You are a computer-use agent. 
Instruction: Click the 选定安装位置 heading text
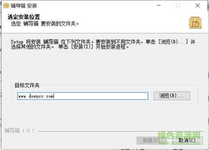[x=24, y=17]
